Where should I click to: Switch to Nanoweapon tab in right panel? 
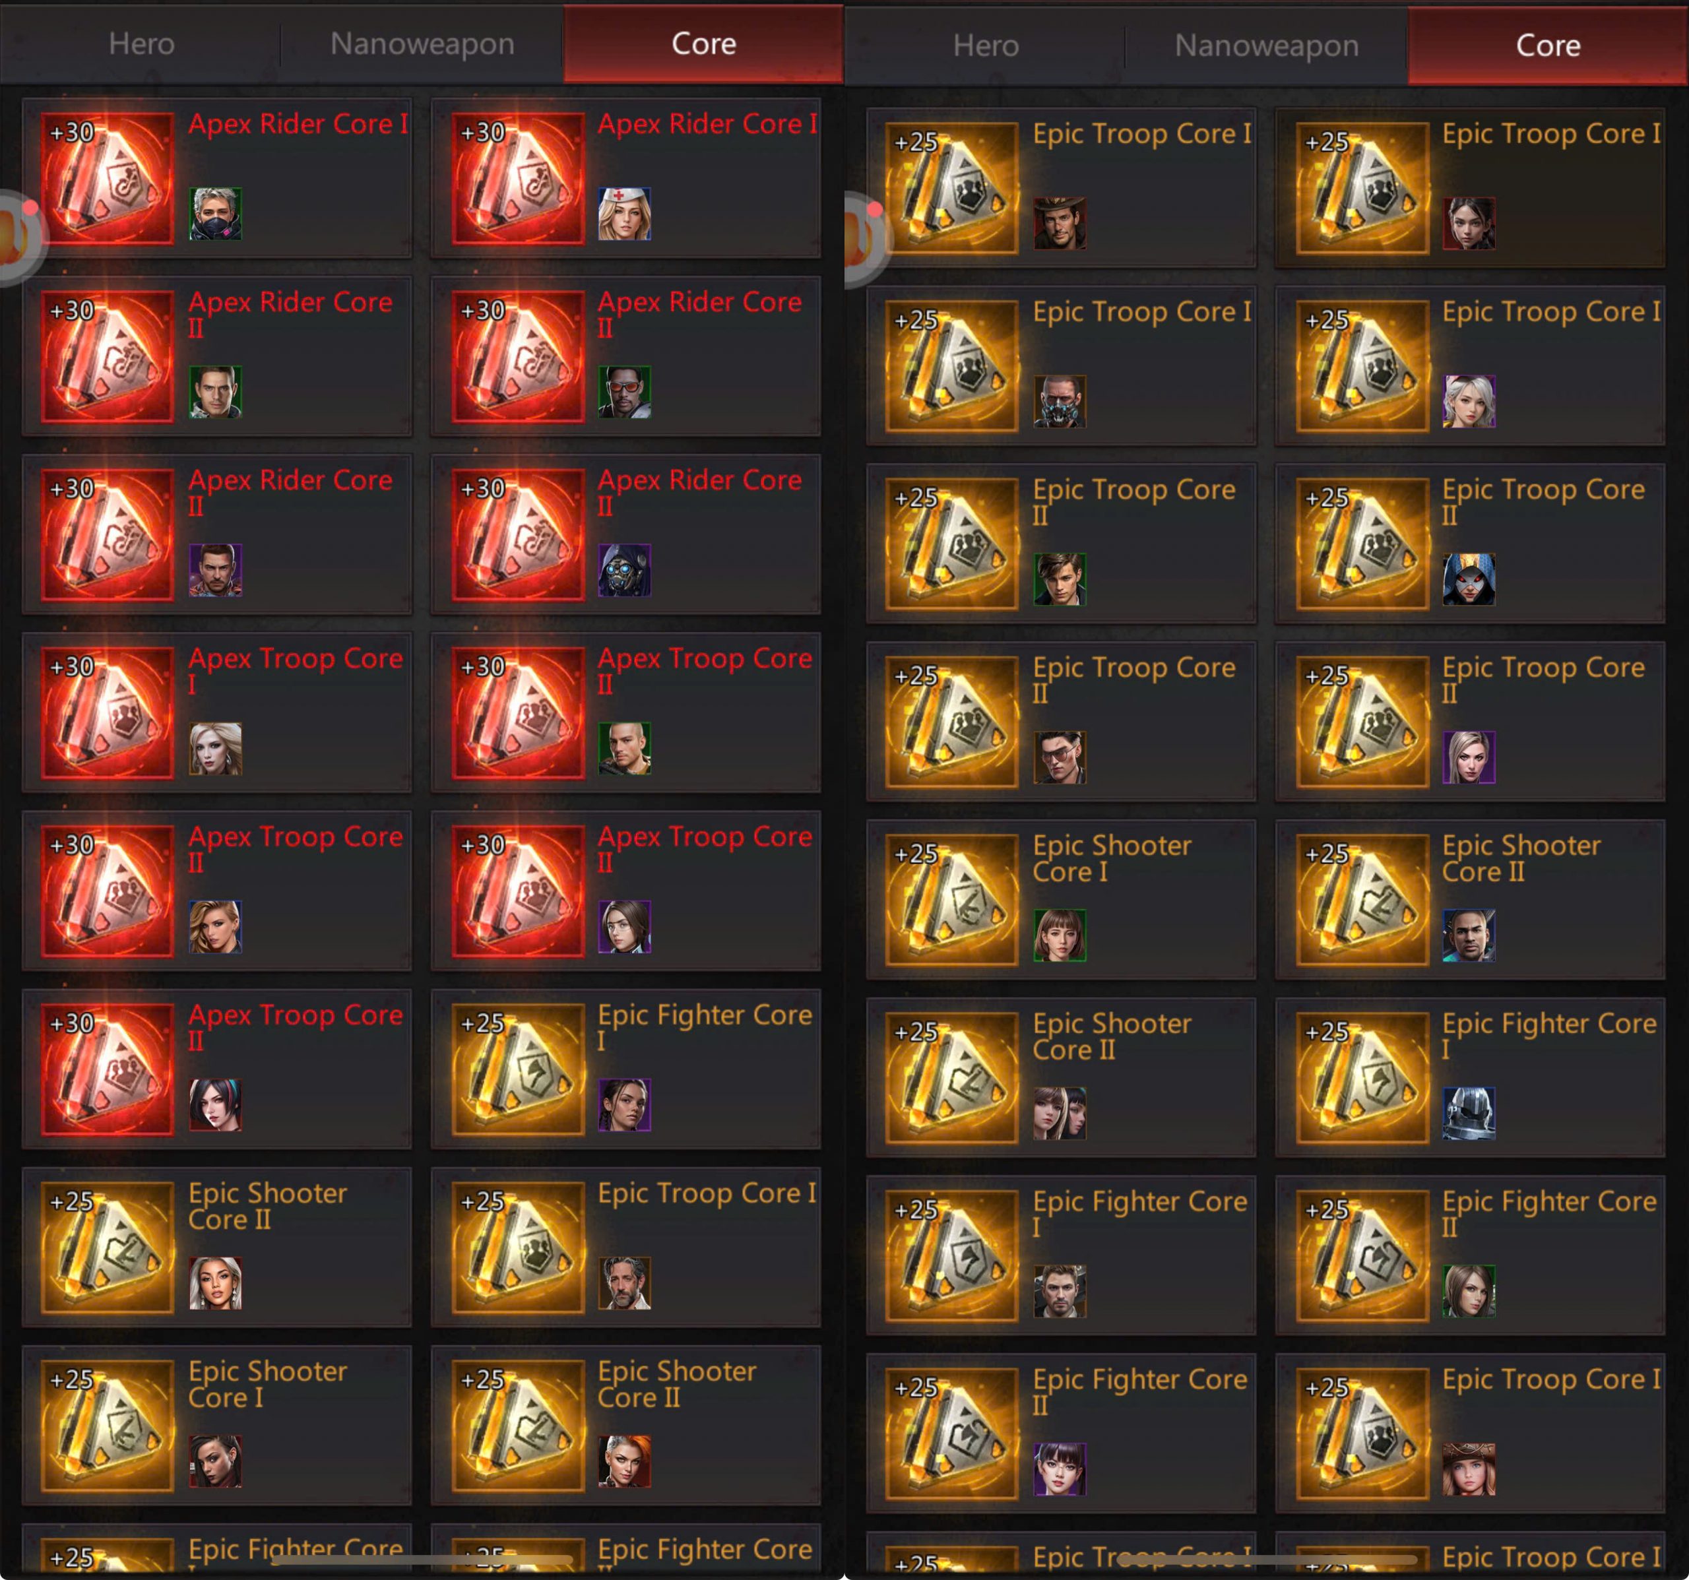(1266, 46)
